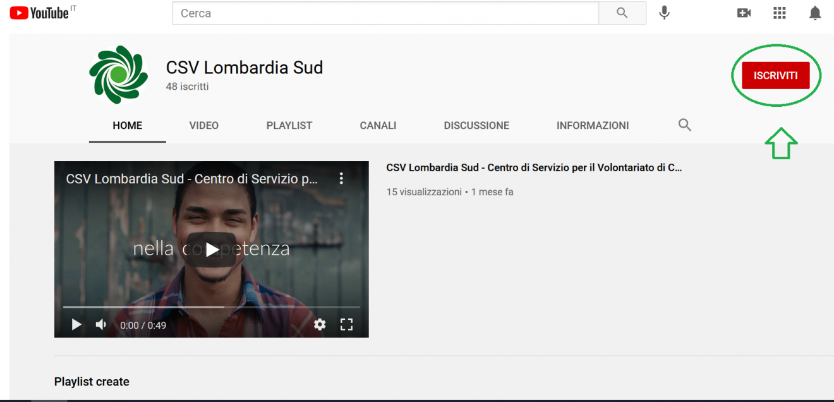Search the channel with tab-row magnifier icon
The width and height of the screenshot is (834, 402).
pos(685,125)
